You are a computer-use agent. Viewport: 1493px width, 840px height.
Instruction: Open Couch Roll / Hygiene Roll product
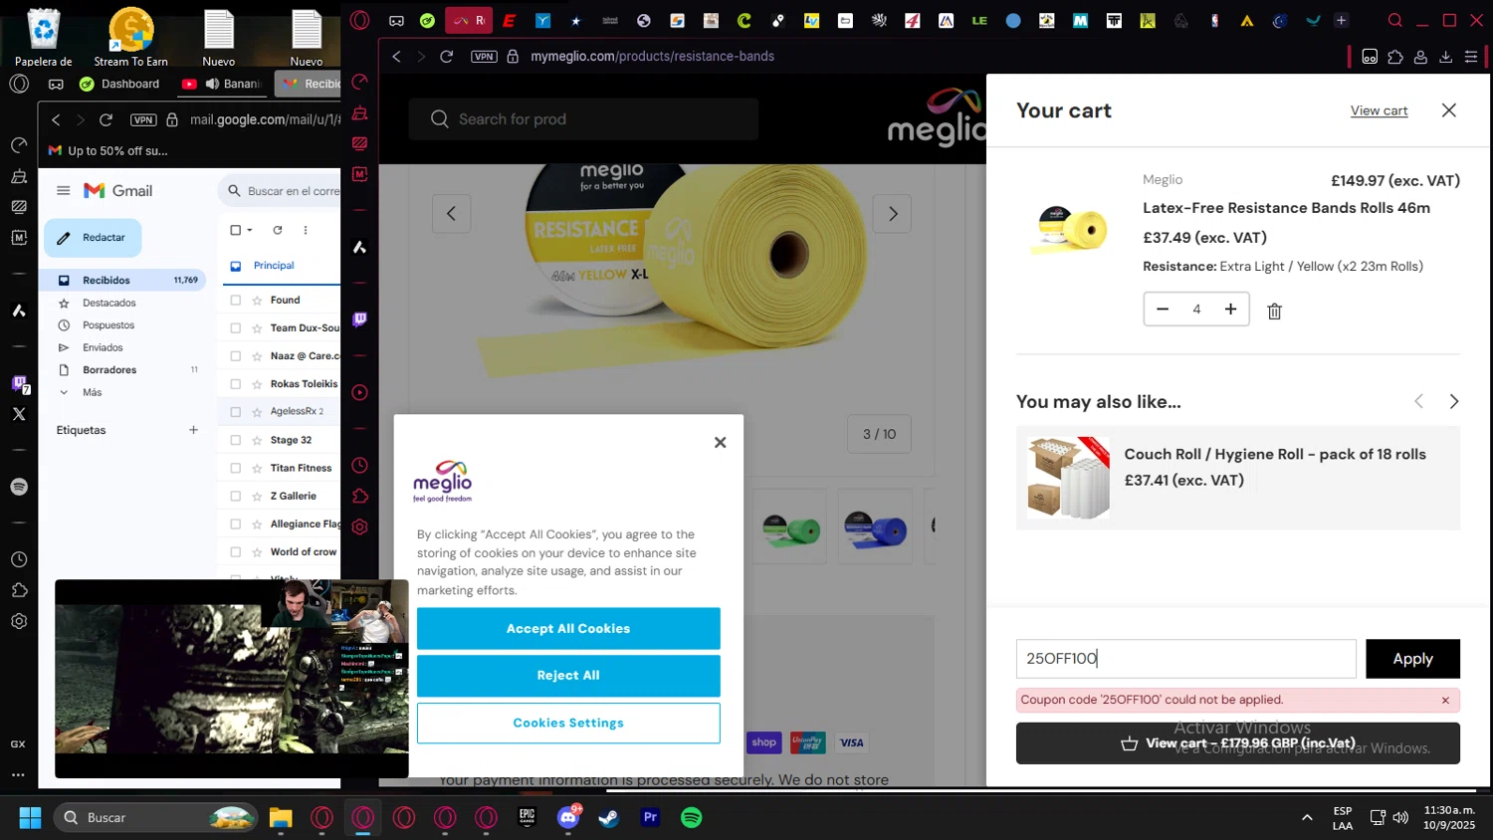click(1275, 454)
